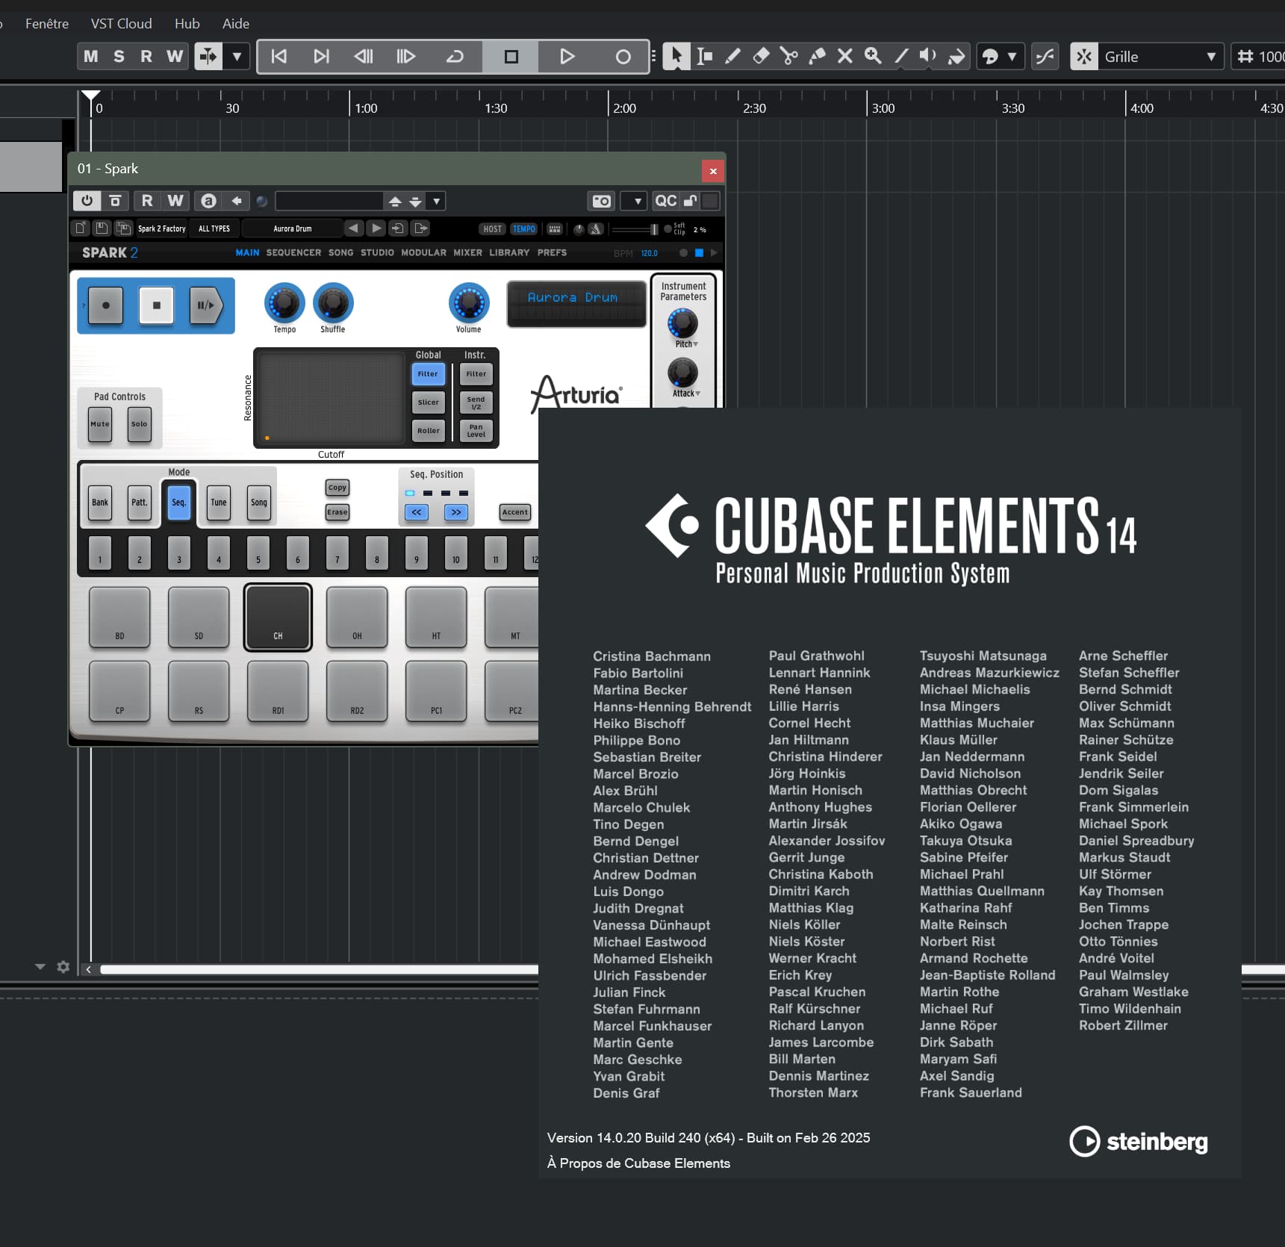This screenshot has width=1285, height=1247.
Task: Toggle global Read automation R button
Action: click(x=146, y=56)
